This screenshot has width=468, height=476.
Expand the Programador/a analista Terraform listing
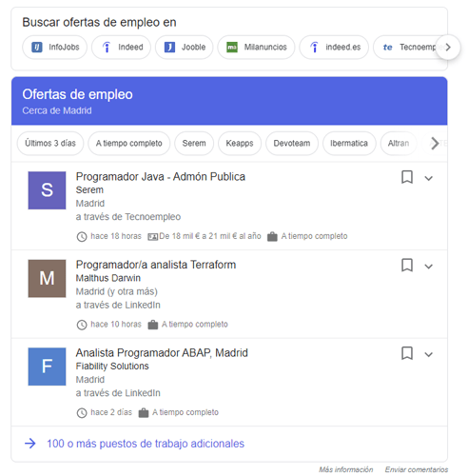[x=429, y=267]
